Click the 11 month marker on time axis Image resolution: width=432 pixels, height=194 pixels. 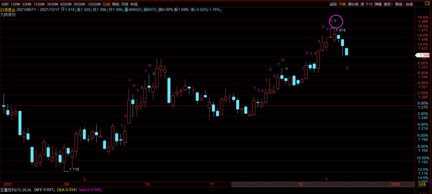coord(212,184)
